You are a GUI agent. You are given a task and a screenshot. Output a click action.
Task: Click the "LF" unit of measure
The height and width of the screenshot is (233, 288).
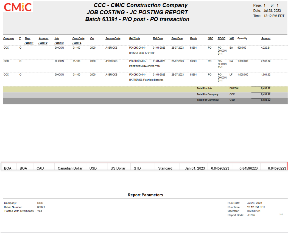231,75
